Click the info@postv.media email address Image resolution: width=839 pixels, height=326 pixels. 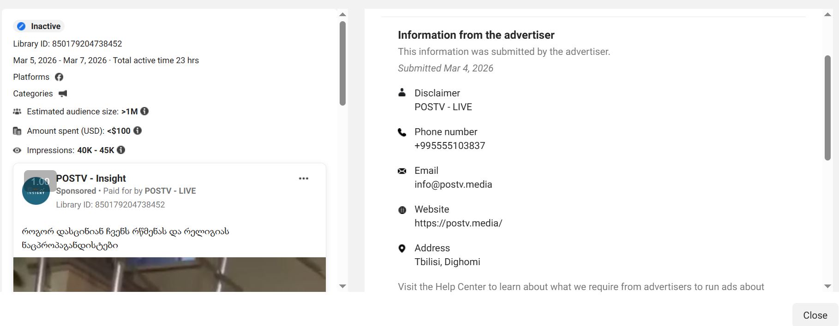tap(453, 184)
